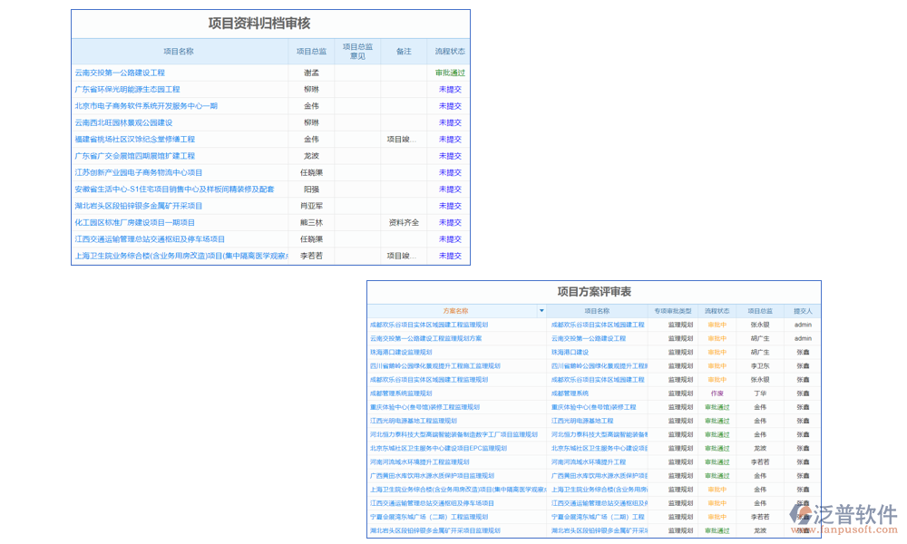Open 成都管理系统监理规划 plan link

coord(401,393)
